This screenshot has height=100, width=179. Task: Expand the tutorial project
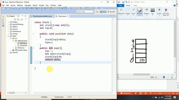click(x=8, y=52)
